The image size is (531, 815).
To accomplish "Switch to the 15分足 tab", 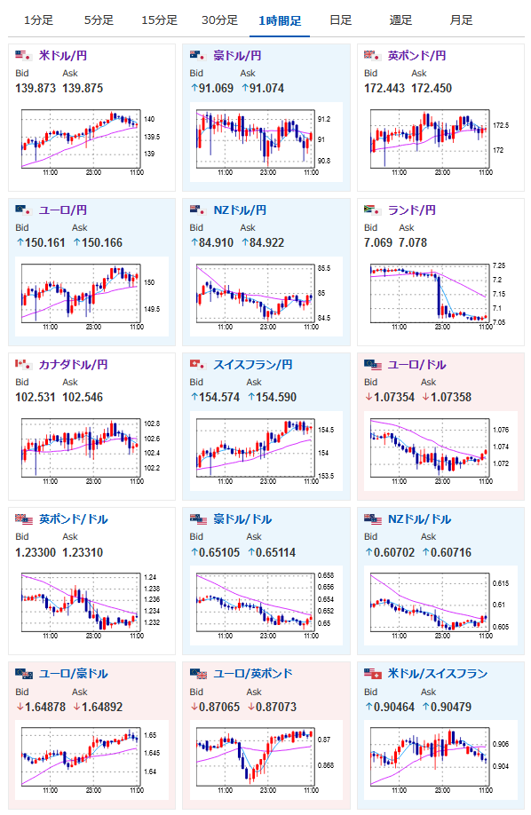I will pyautogui.click(x=159, y=20).
